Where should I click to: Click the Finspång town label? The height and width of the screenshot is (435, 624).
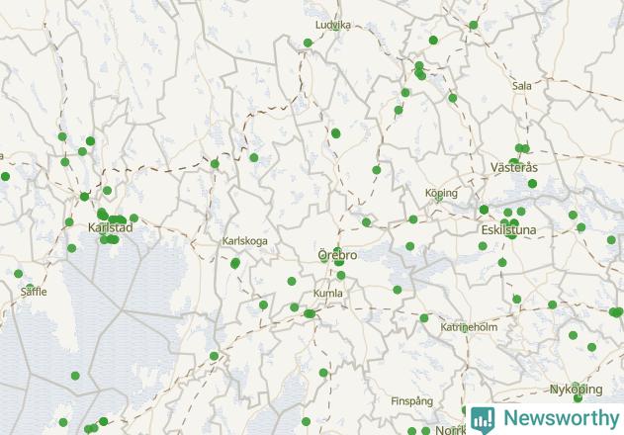412,401
